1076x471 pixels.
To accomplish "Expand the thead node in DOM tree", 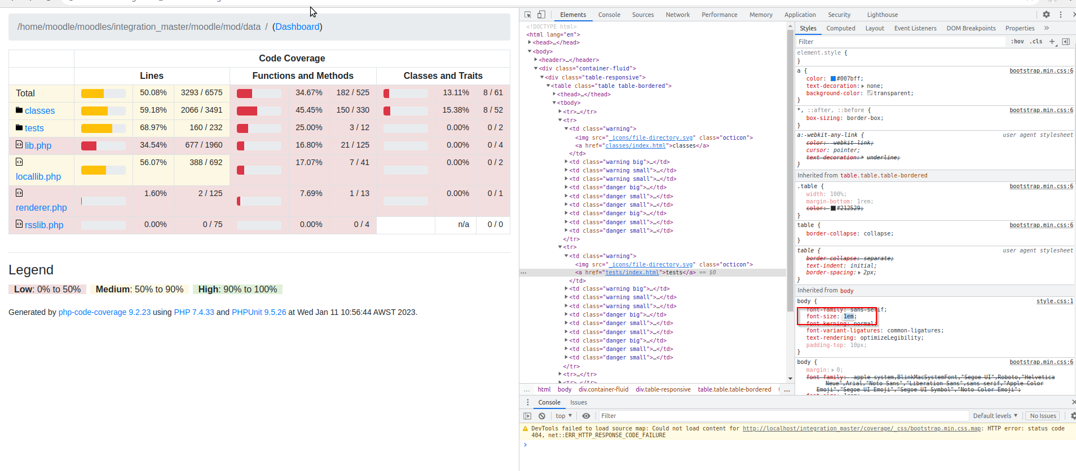I will point(554,94).
